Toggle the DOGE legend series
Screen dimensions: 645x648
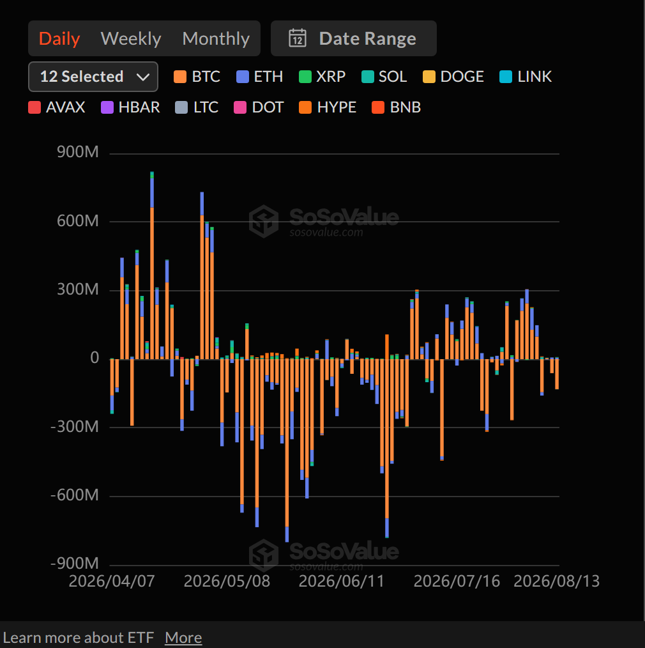click(453, 77)
